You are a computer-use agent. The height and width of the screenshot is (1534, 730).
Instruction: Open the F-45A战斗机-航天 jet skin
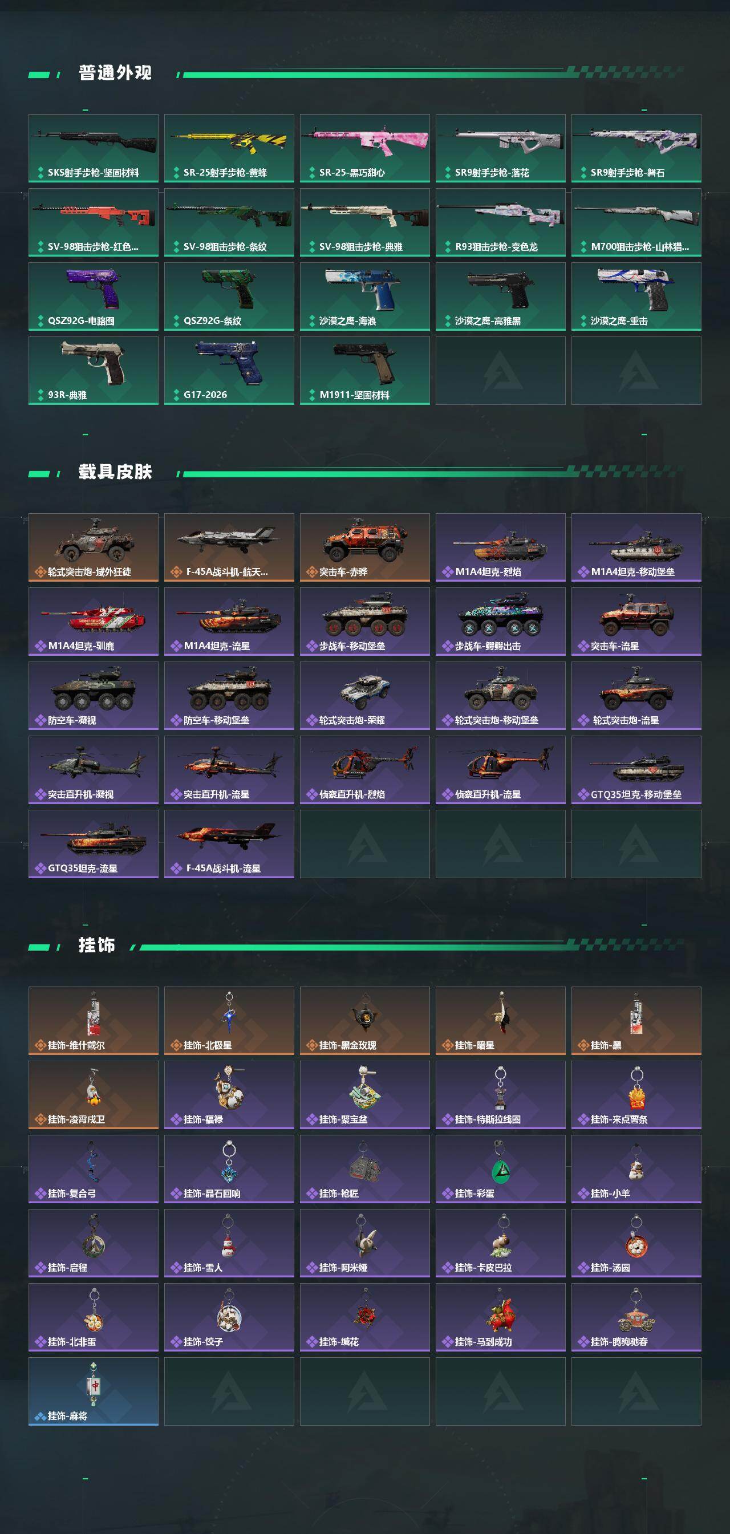point(229,547)
